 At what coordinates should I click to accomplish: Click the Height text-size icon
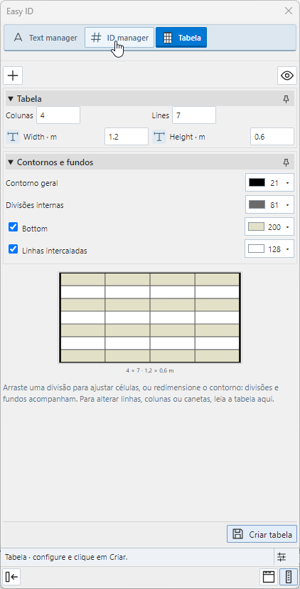coord(159,137)
